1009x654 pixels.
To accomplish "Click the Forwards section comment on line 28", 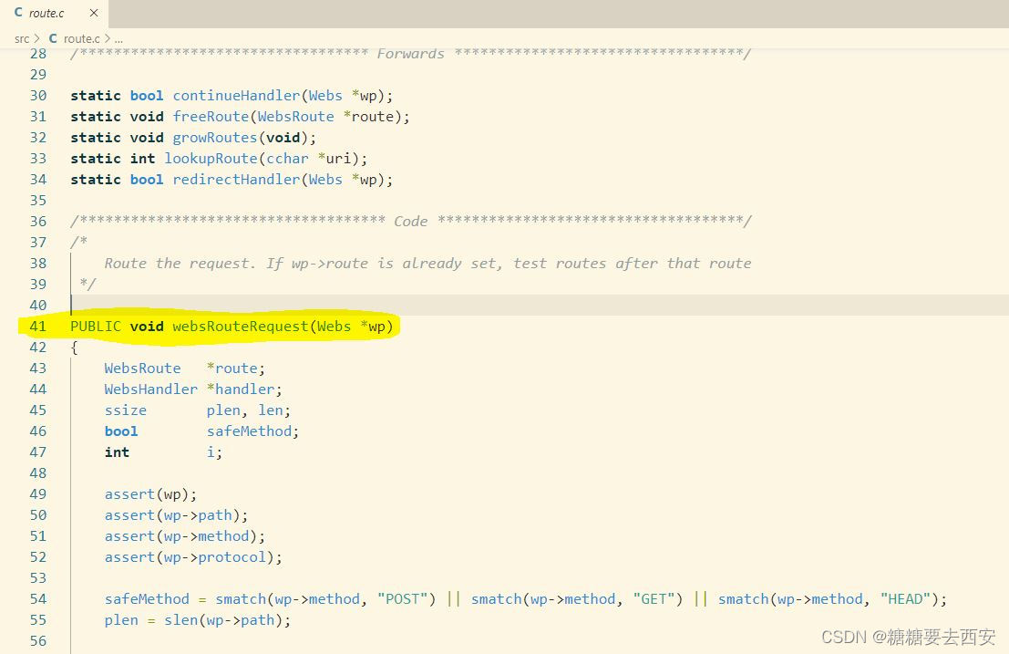I will [x=409, y=53].
